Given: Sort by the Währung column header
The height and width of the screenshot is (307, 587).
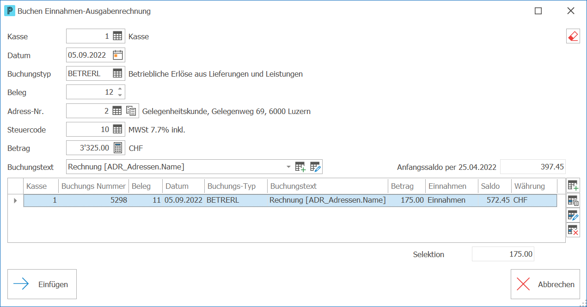Looking at the screenshot, I should [x=534, y=186].
